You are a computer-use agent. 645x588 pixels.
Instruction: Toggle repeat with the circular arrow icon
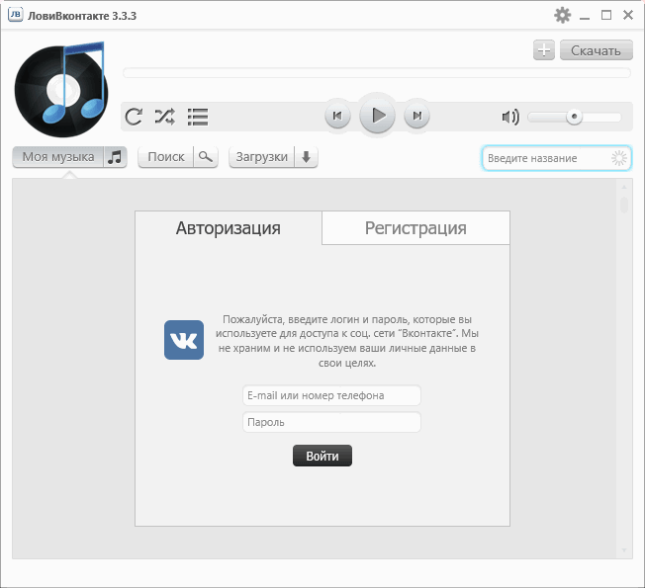tap(135, 117)
